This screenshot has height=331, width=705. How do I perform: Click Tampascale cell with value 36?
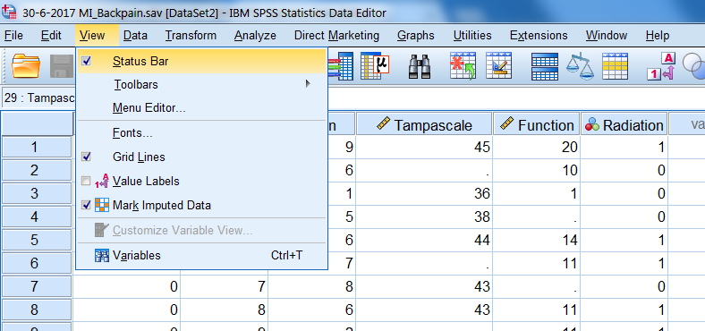[x=424, y=194]
